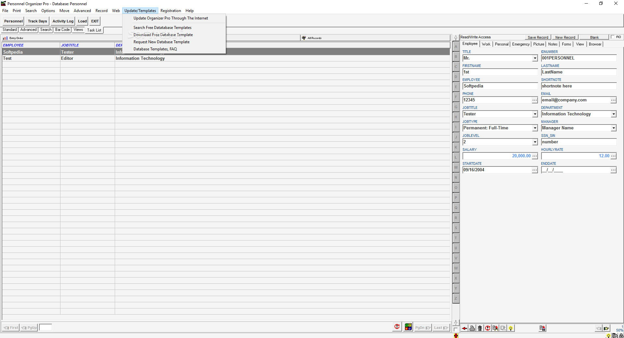Click the refresh exclamation icon below the record list

(x=397, y=327)
